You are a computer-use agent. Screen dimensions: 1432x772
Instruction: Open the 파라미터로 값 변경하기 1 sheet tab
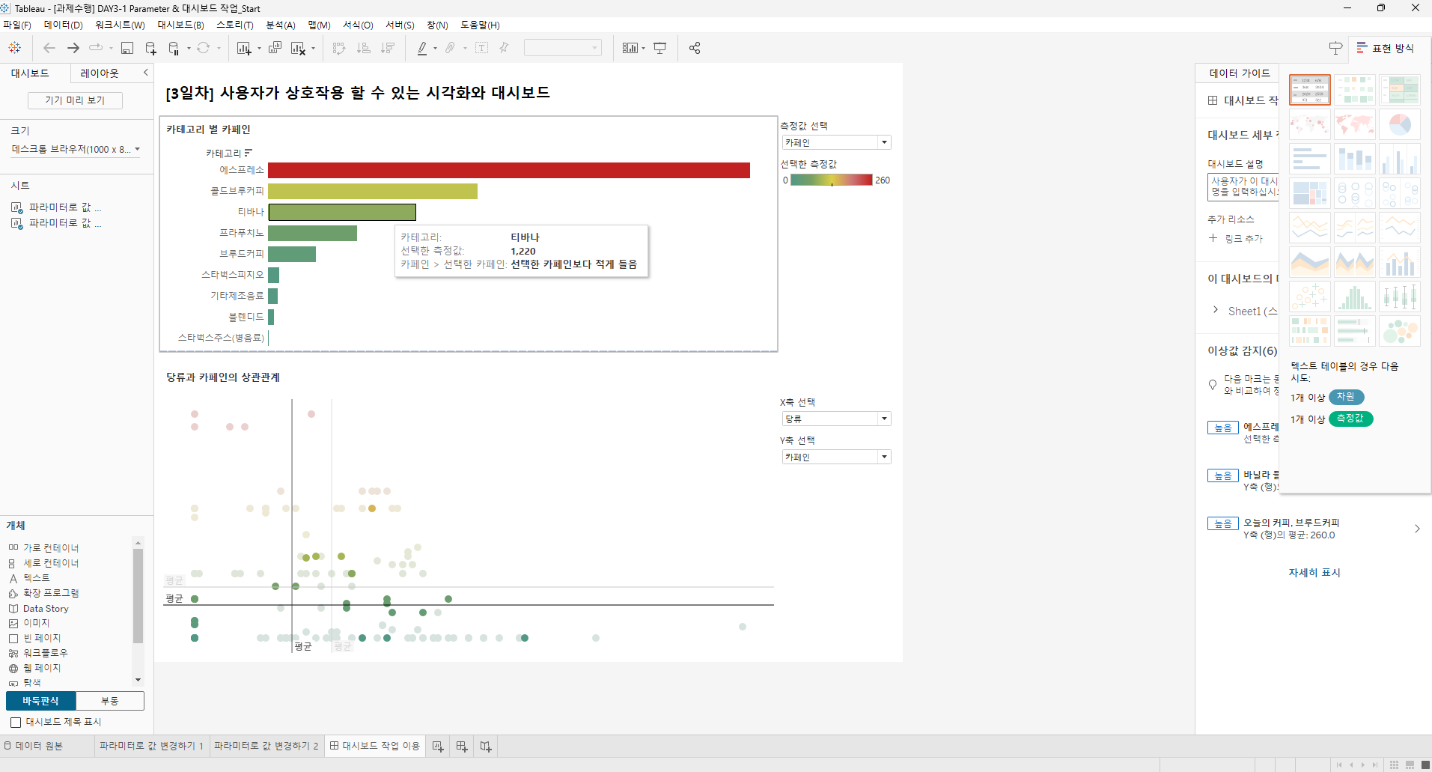(x=151, y=746)
